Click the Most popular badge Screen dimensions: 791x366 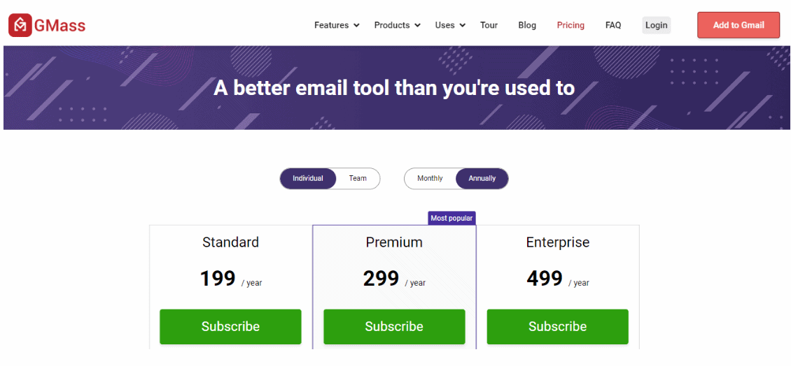click(x=451, y=218)
